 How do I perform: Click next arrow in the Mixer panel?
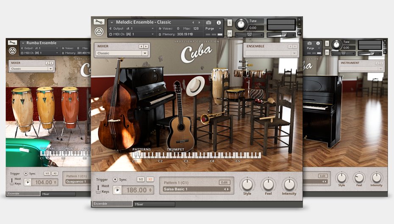[x=146, y=46]
